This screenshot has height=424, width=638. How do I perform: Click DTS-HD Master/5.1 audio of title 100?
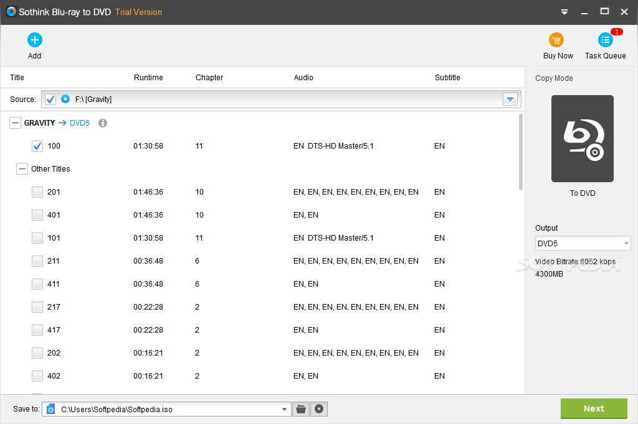tap(341, 146)
